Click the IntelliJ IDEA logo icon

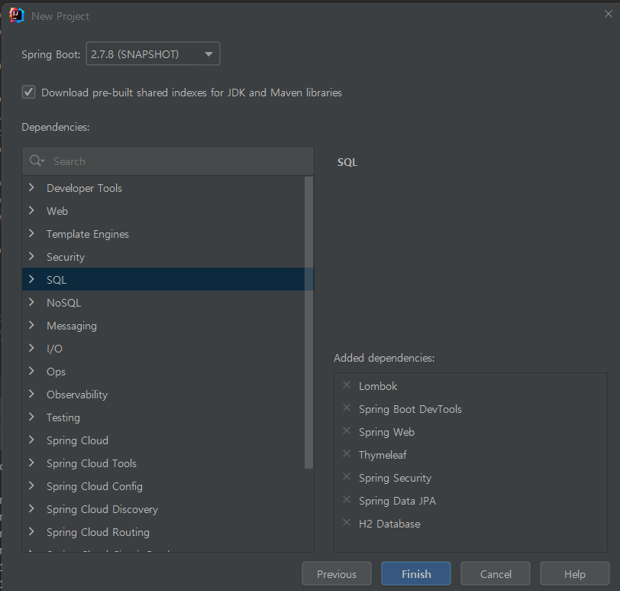click(17, 16)
